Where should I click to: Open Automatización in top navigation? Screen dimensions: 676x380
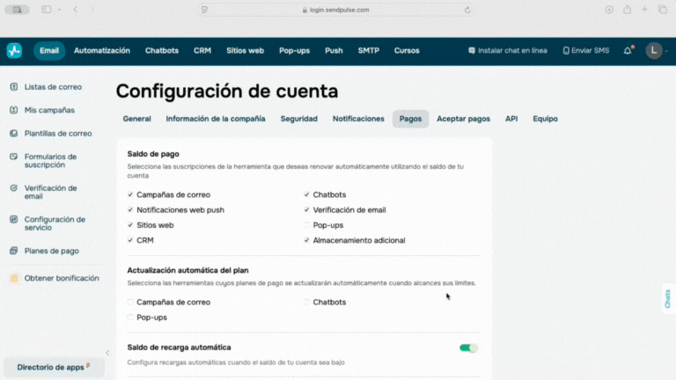point(102,51)
